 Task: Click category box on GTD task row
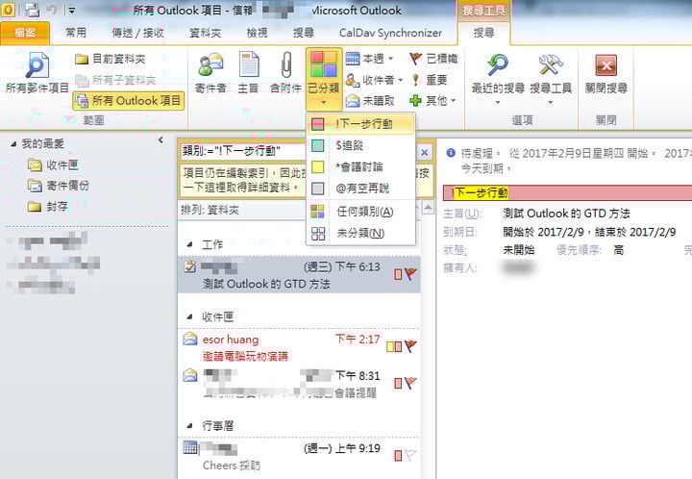398,274
